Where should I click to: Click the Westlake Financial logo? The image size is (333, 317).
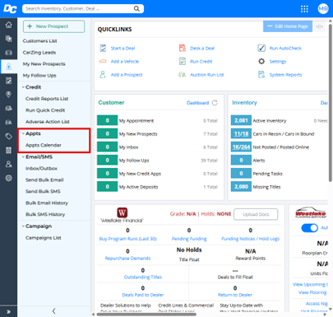122,215
